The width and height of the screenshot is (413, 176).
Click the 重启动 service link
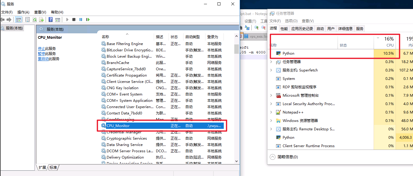tap(43, 59)
